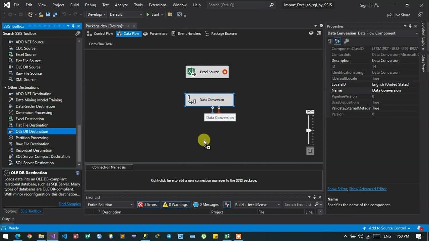Open the Start button dropdown arrow
The image size is (429, 241).
point(162,14)
